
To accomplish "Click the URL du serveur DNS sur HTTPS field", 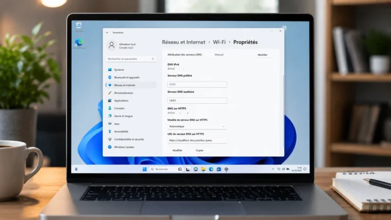I will (197, 141).
